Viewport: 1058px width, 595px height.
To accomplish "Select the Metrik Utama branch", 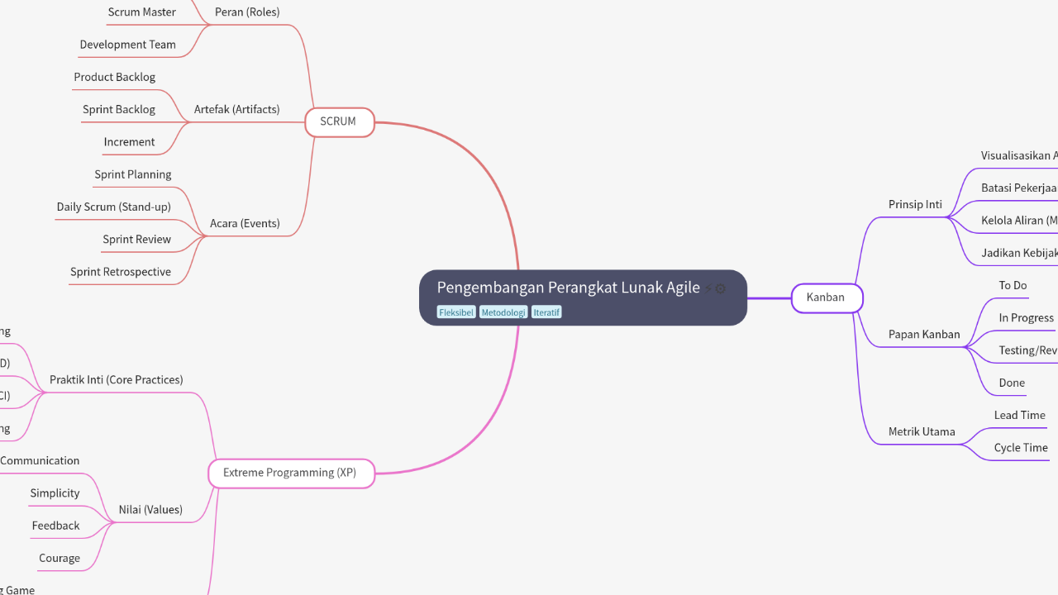I will [922, 431].
